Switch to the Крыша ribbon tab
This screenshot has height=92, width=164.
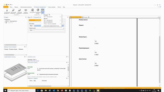(x=16, y=7)
